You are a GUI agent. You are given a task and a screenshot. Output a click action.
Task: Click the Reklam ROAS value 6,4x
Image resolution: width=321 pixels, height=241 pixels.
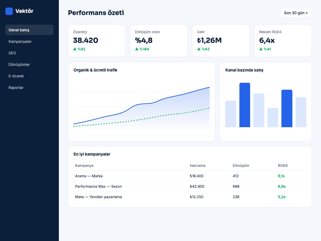pyautogui.click(x=267, y=40)
